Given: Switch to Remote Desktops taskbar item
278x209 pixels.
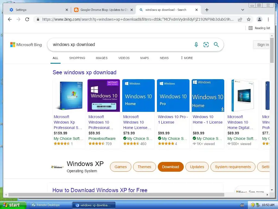Looking at the screenshot, I should [x=50, y=205].
